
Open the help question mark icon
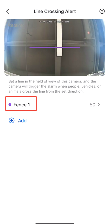pos(102,11)
